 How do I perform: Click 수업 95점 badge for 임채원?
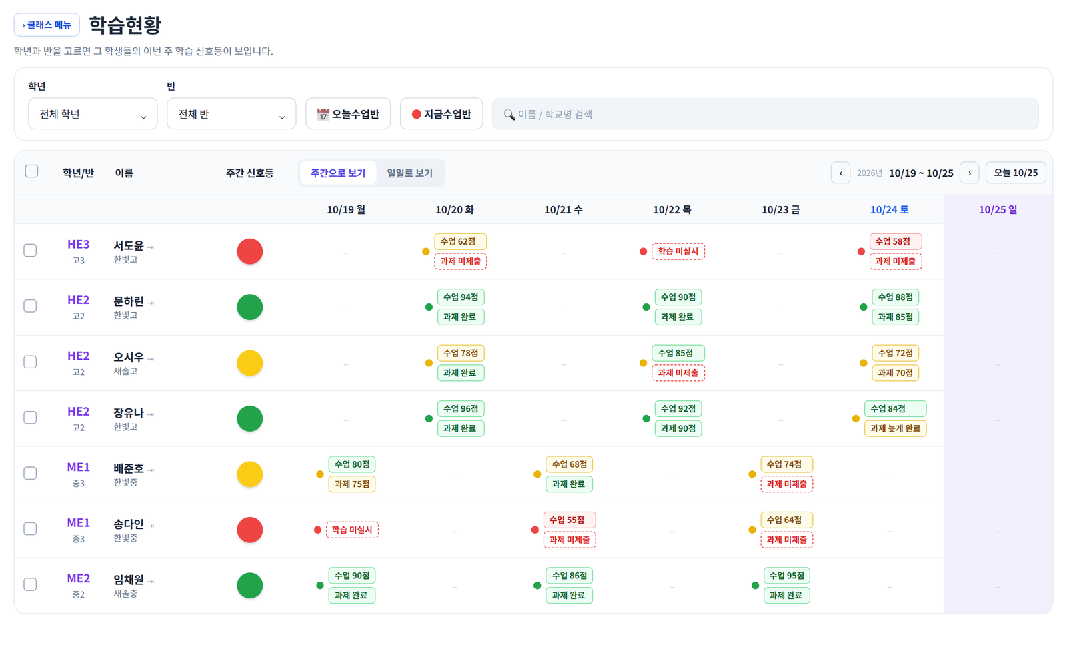[x=786, y=576]
